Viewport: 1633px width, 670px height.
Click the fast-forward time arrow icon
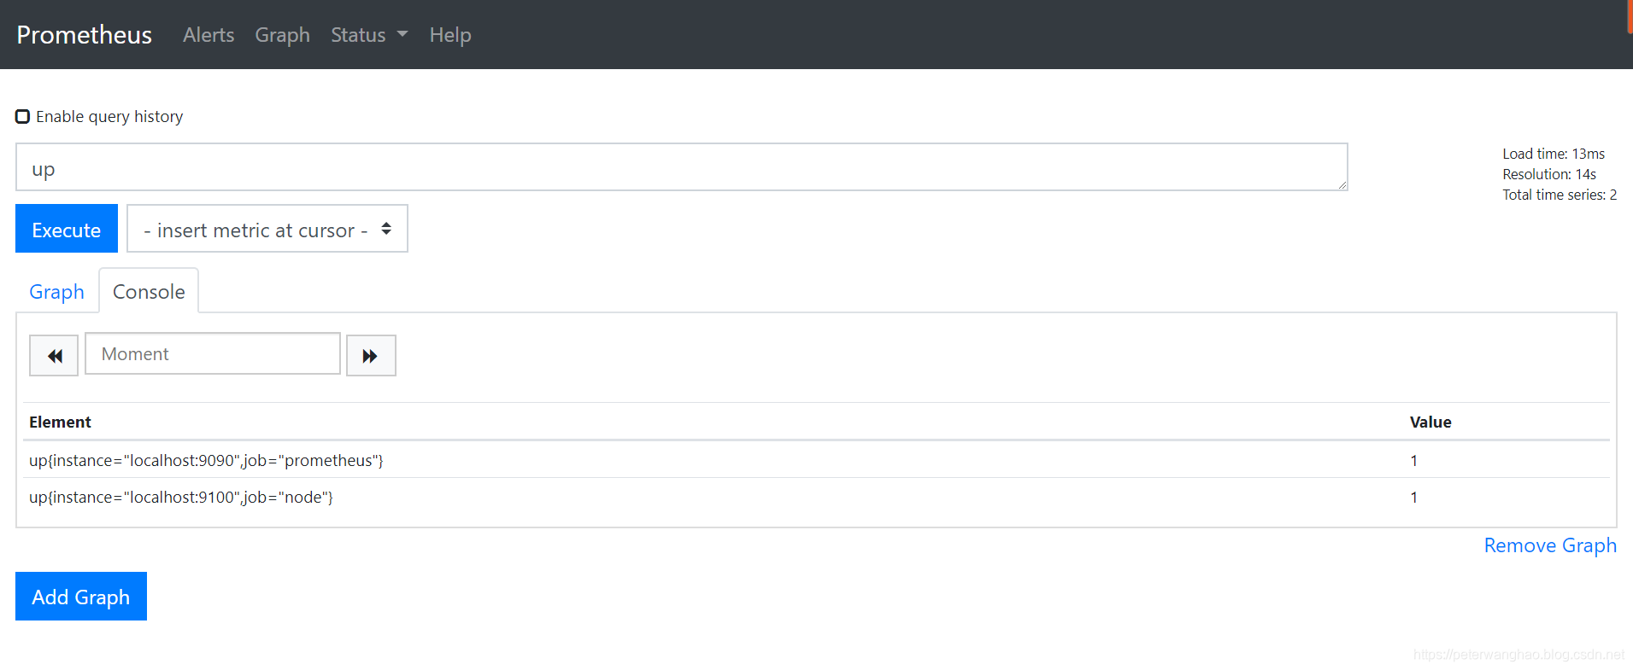tap(371, 355)
